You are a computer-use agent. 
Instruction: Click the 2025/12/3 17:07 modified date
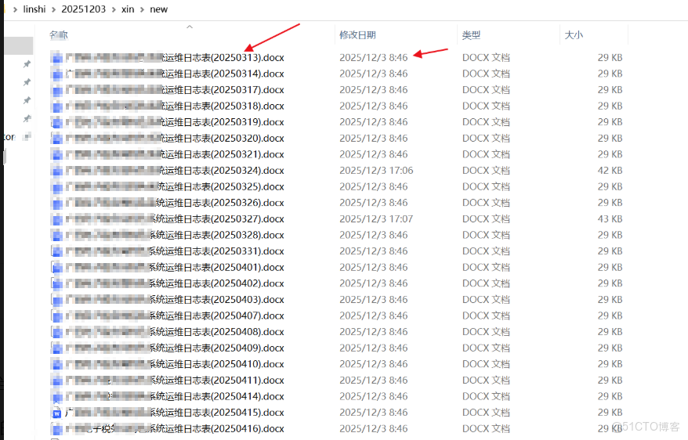pyautogui.click(x=376, y=219)
